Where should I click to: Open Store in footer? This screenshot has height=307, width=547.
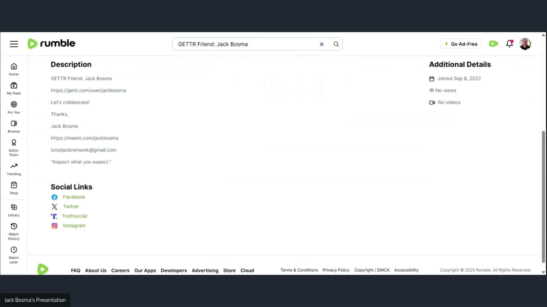pos(229,270)
